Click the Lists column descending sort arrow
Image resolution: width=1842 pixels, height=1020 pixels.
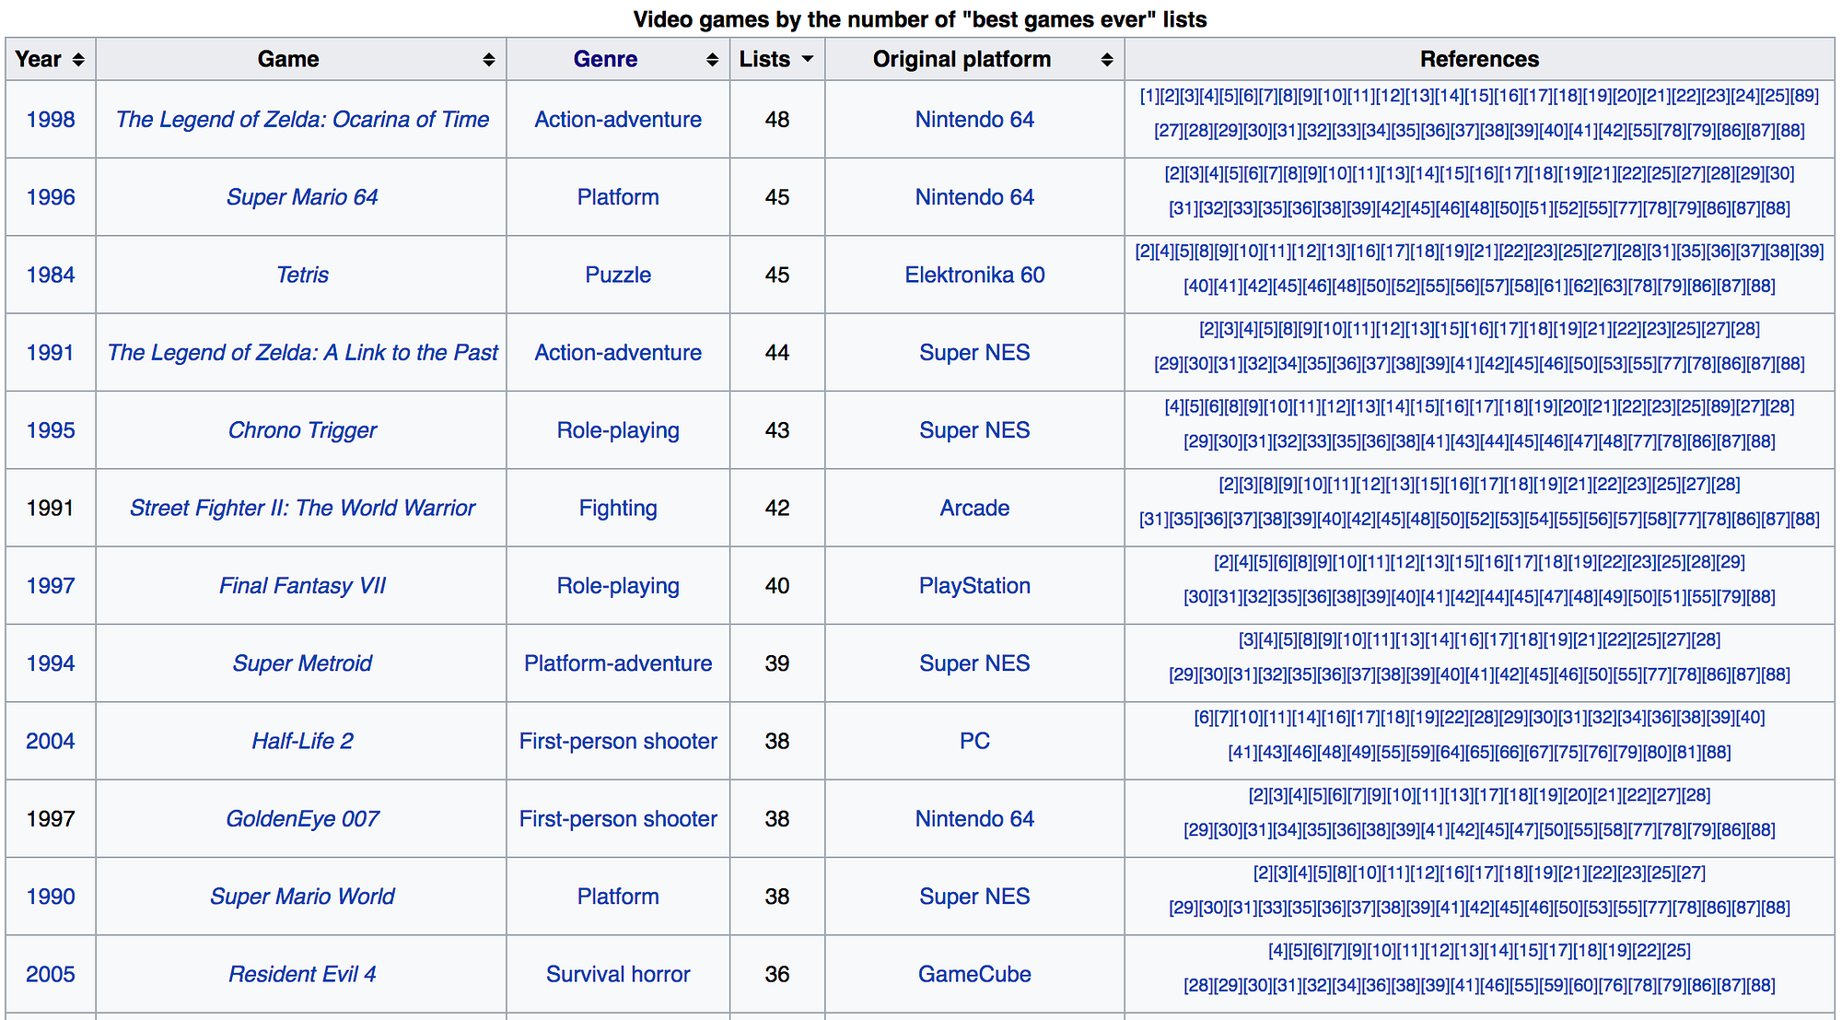(x=808, y=60)
